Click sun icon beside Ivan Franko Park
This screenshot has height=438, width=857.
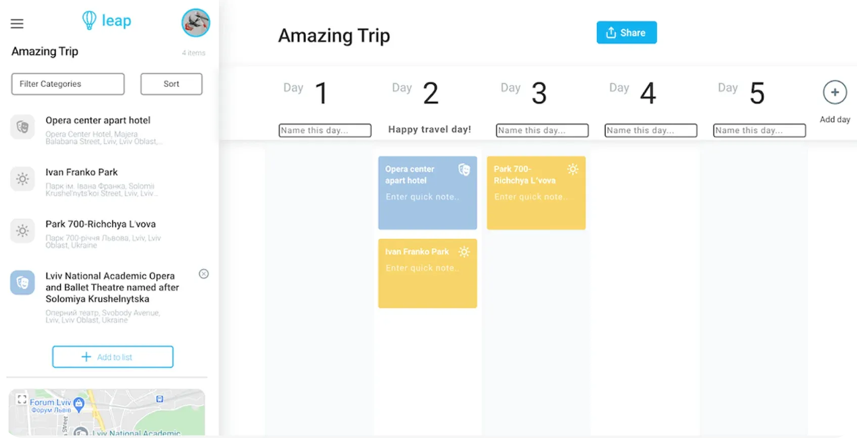pyautogui.click(x=23, y=179)
